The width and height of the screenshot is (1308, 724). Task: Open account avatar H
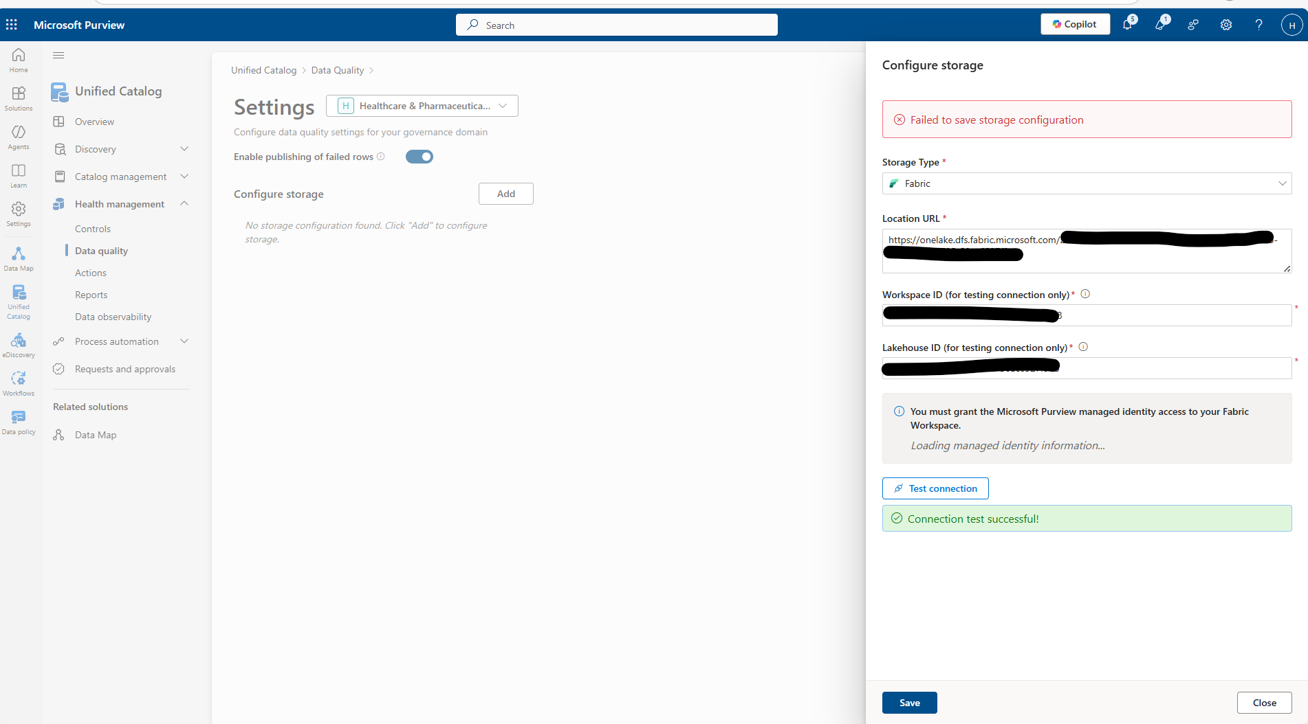coord(1292,25)
